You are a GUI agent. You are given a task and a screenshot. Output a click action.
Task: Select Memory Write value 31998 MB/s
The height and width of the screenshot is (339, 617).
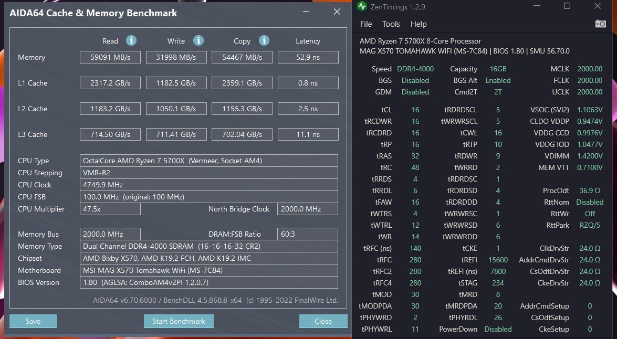click(176, 57)
